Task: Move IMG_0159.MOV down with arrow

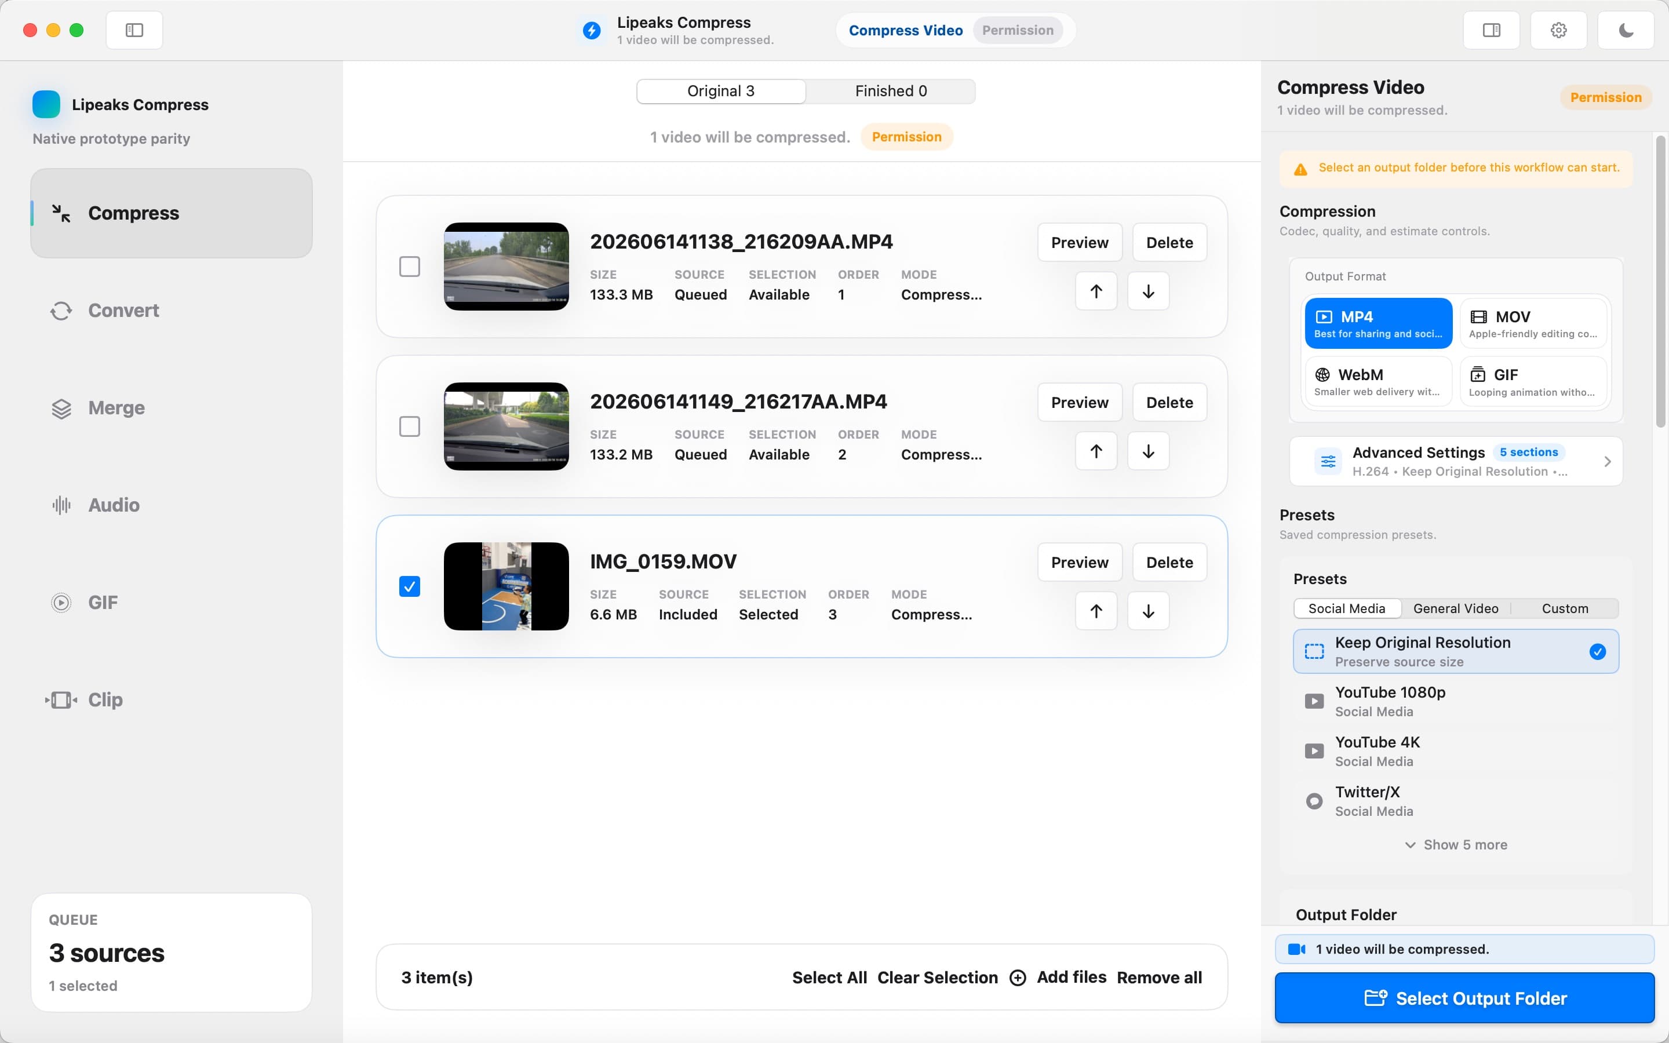Action: click(1148, 611)
